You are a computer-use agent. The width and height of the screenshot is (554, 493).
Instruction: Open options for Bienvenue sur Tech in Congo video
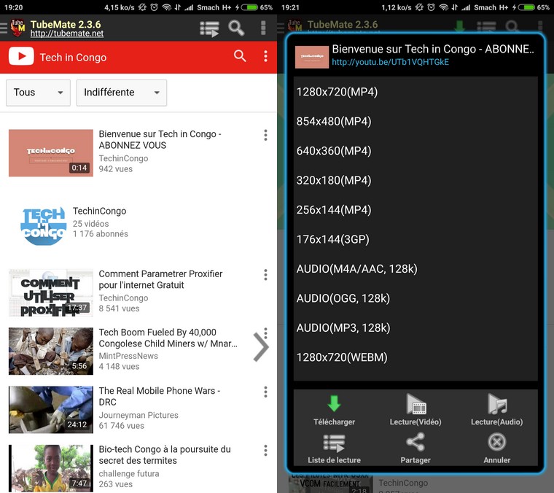tap(265, 135)
